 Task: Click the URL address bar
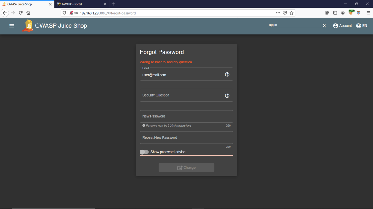tap(177, 13)
